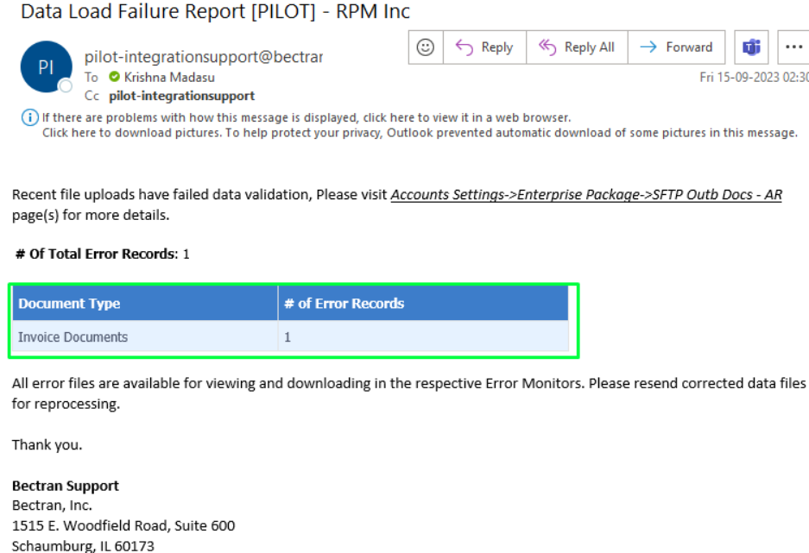Open the pilot-integrationsupport sender address
The image size is (809, 553).
[x=204, y=57]
